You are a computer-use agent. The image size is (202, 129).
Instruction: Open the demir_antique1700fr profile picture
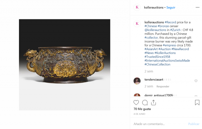(137, 95)
